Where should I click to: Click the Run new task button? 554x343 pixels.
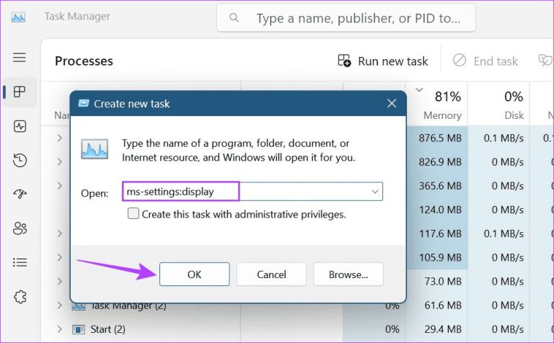click(383, 61)
